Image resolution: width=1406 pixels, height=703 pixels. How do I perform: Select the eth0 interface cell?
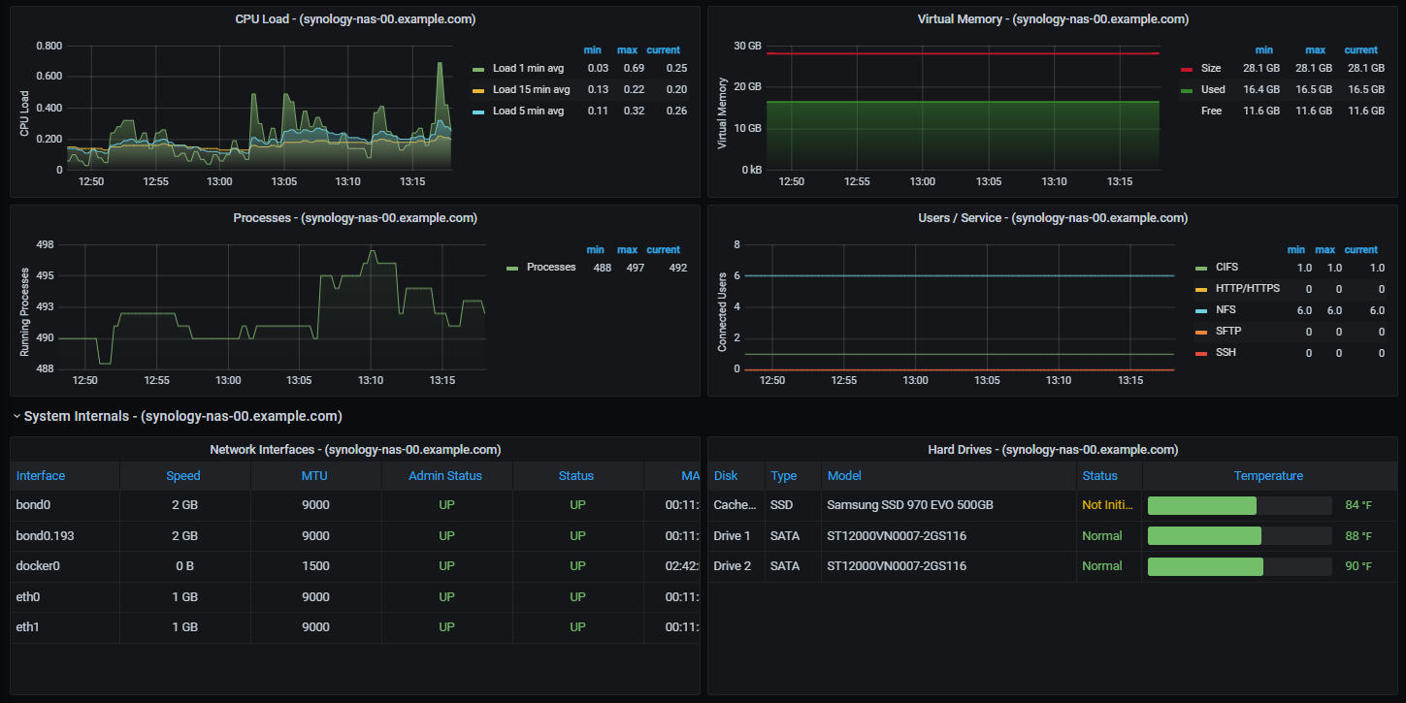pos(65,597)
